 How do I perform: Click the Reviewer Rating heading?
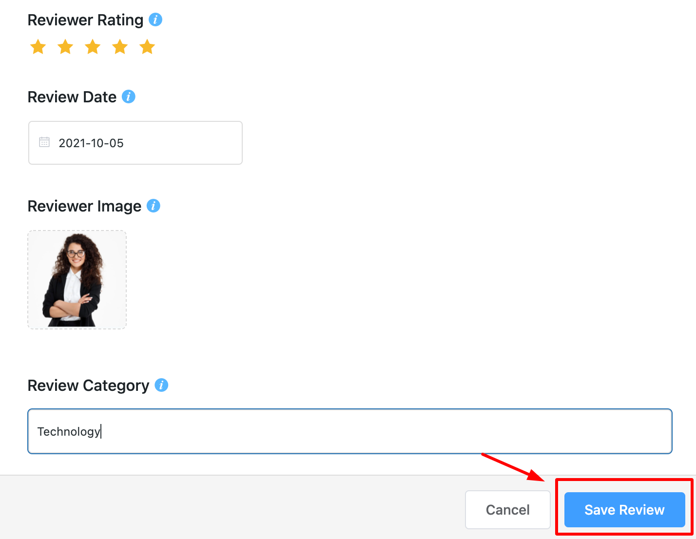coord(85,20)
